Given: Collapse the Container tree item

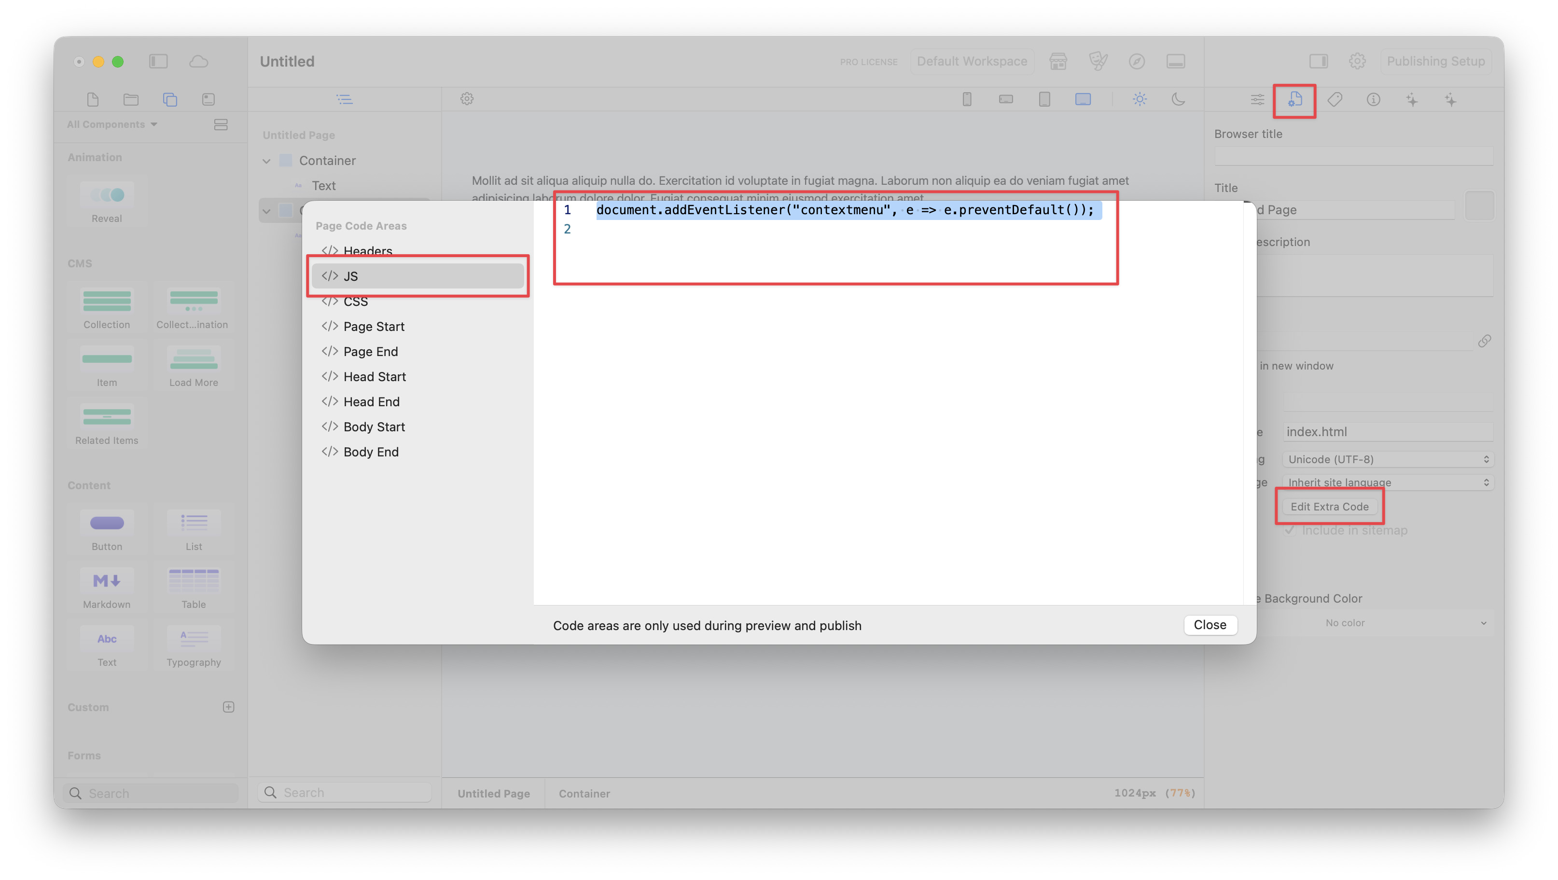Looking at the screenshot, I should [267, 161].
